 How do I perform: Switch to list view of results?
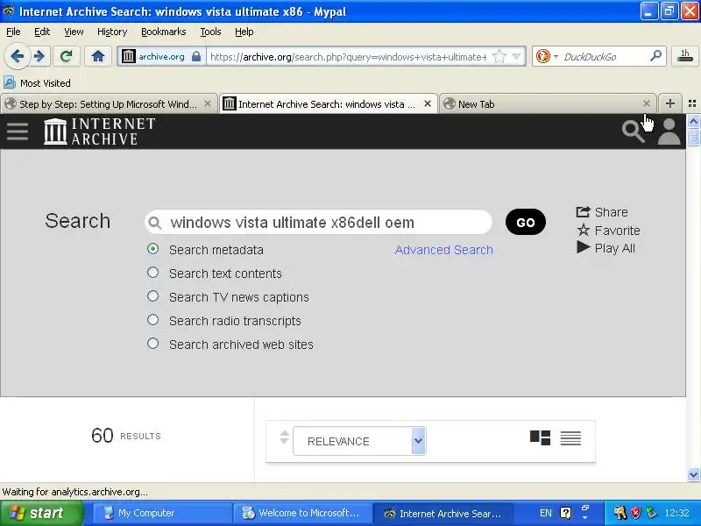[570, 437]
